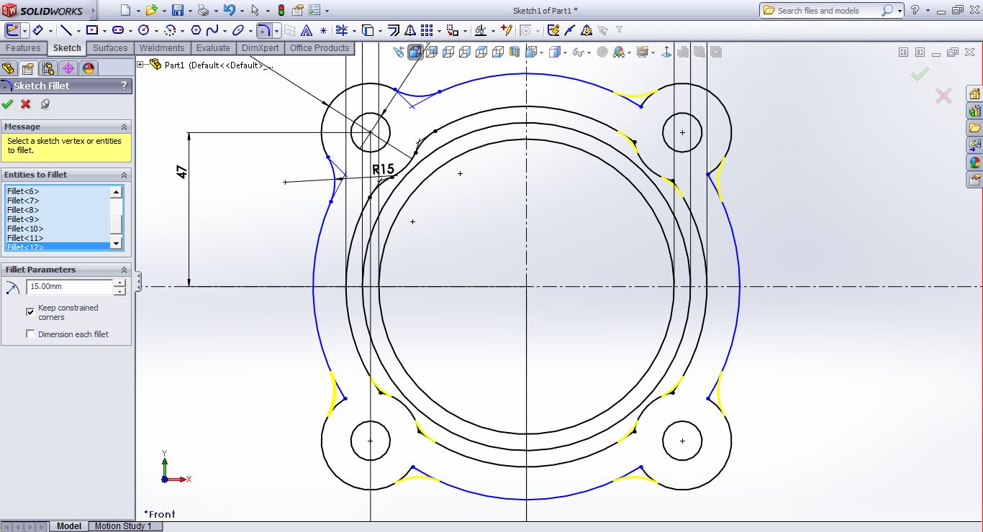Image resolution: width=983 pixels, height=532 pixels.
Task: Collapse the Fillet Parameters section
Action: tap(124, 270)
